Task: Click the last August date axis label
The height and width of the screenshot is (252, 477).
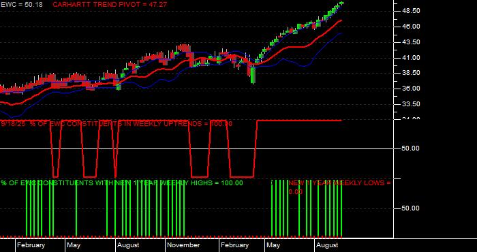Action: (x=327, y=245)
